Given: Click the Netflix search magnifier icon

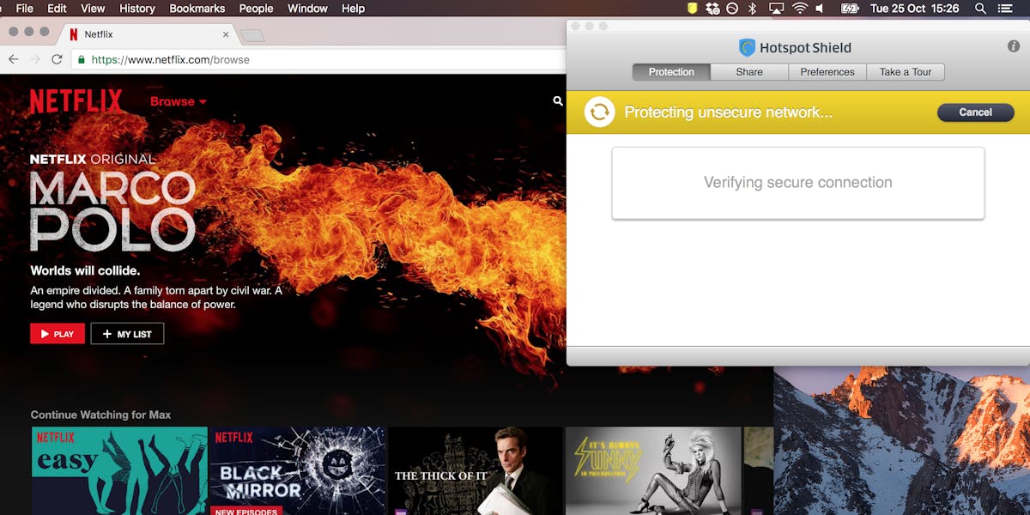Looking at the screenshot, I should (x=558, y=101).
